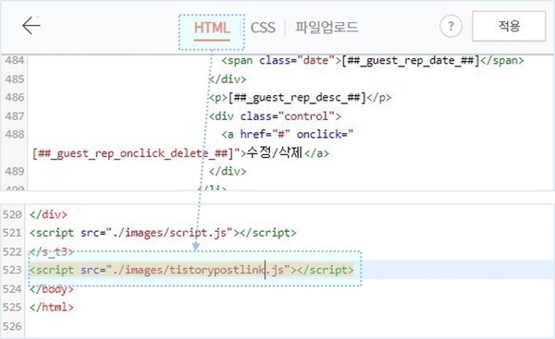
Task: Select line number 484 in the gutter
Action: click(x=15, y=60)
